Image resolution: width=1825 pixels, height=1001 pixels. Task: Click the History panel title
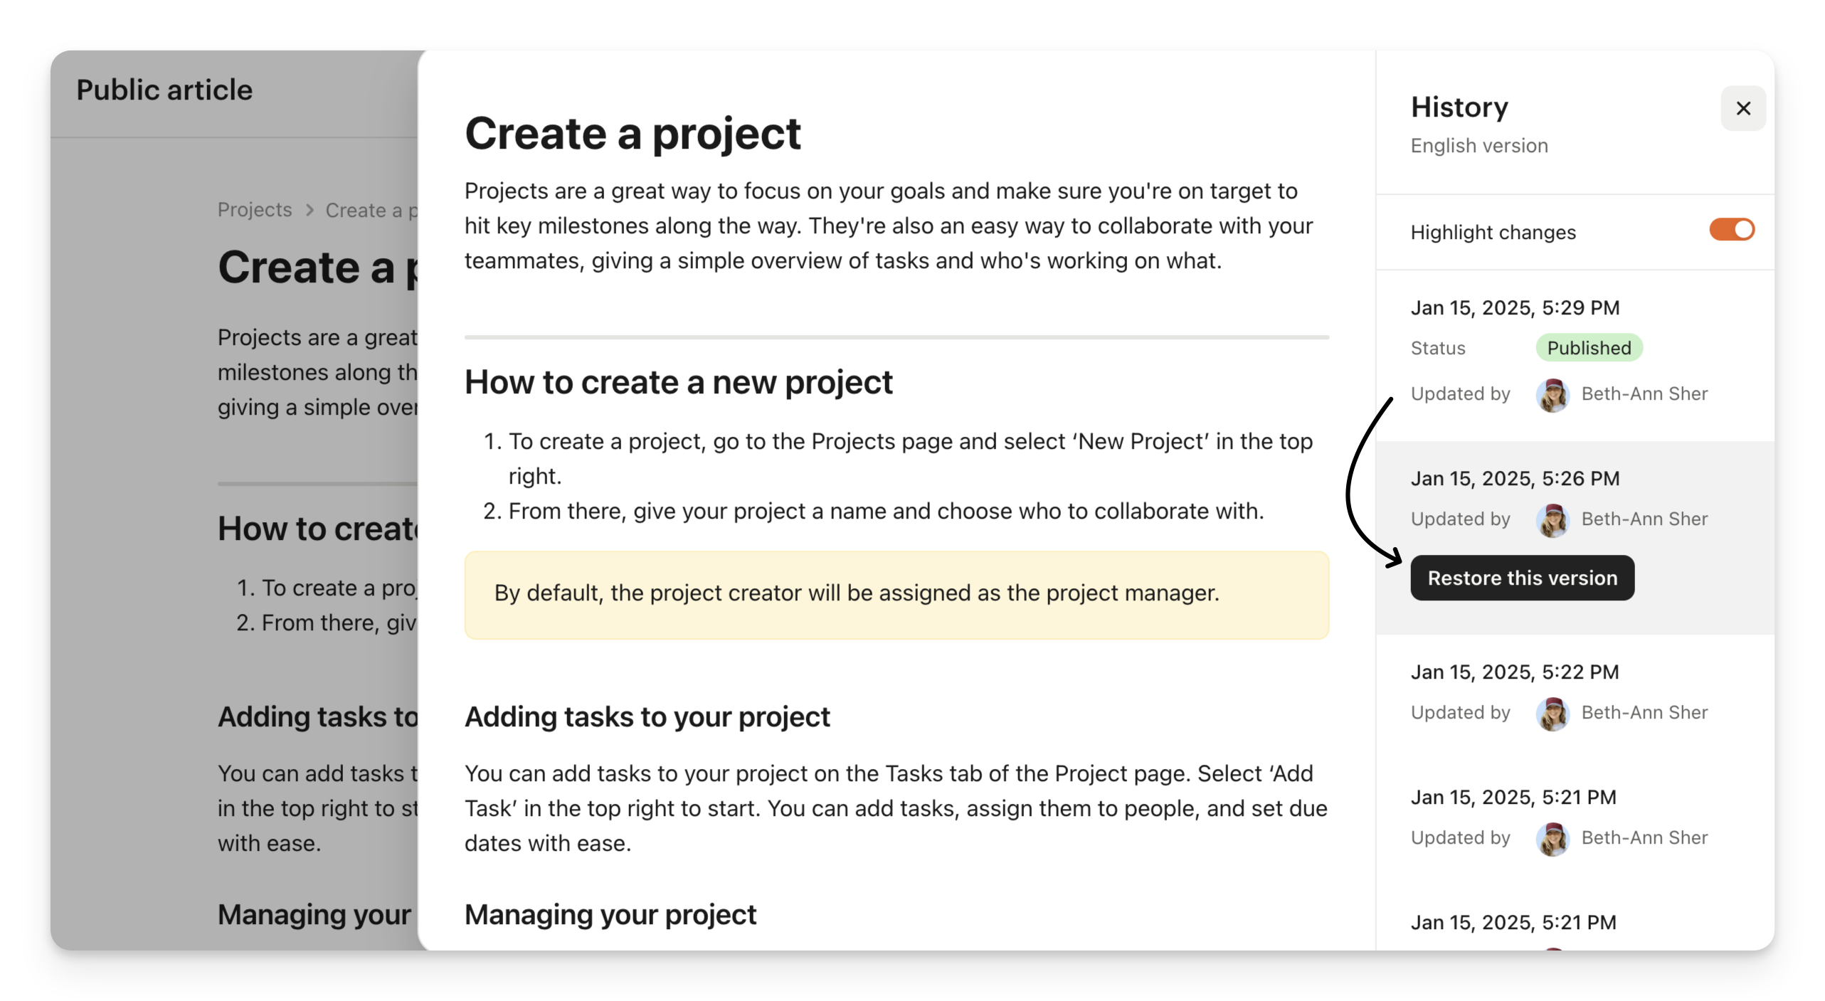(1459, 107)
